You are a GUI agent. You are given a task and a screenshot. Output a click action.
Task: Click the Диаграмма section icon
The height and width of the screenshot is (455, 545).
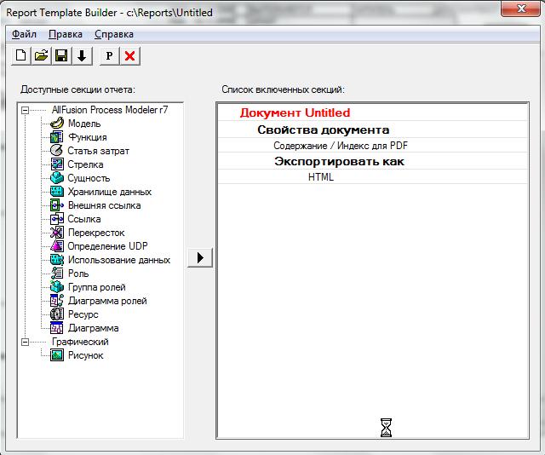click(57, 328)
